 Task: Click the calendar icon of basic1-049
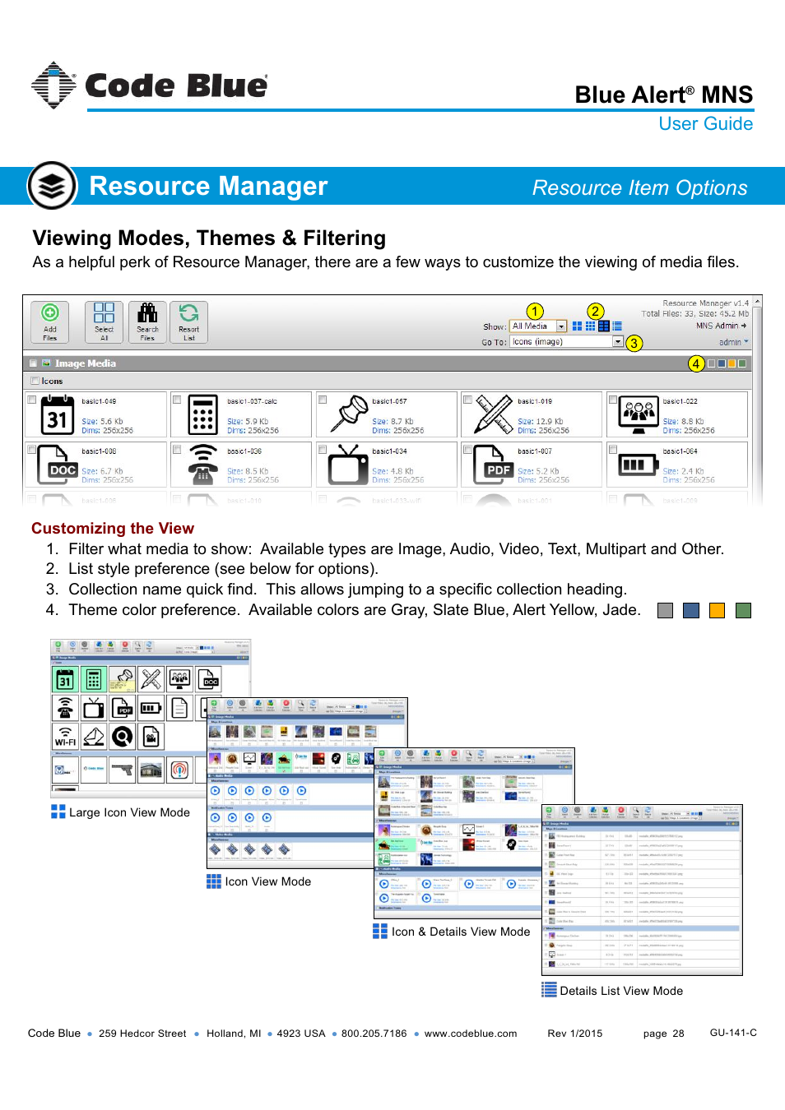[58, 415]
